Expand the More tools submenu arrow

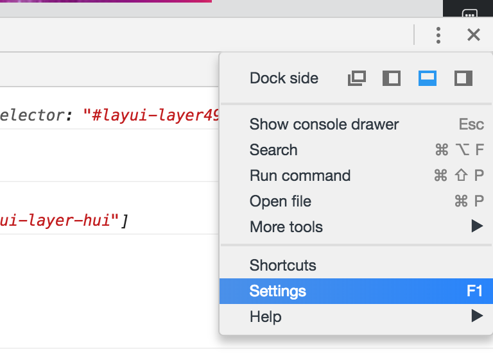(476, 226)
